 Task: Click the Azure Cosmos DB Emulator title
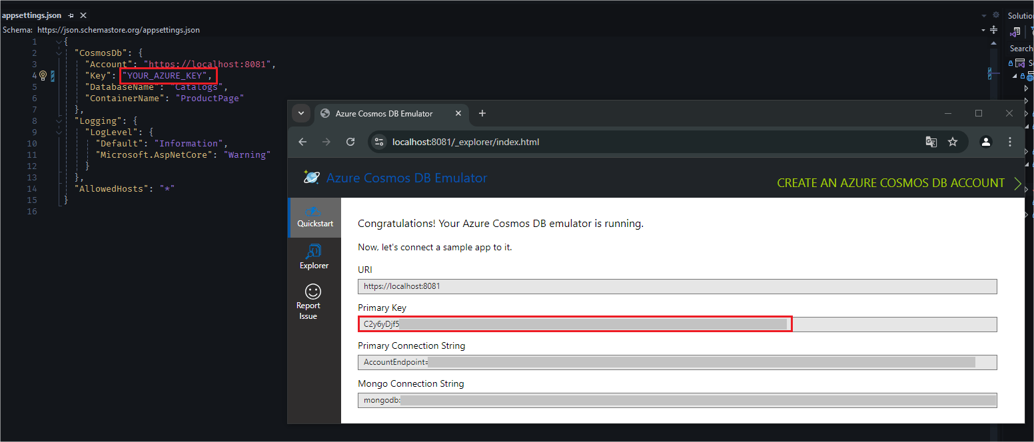pyautogui.click(x=407, y=178)
